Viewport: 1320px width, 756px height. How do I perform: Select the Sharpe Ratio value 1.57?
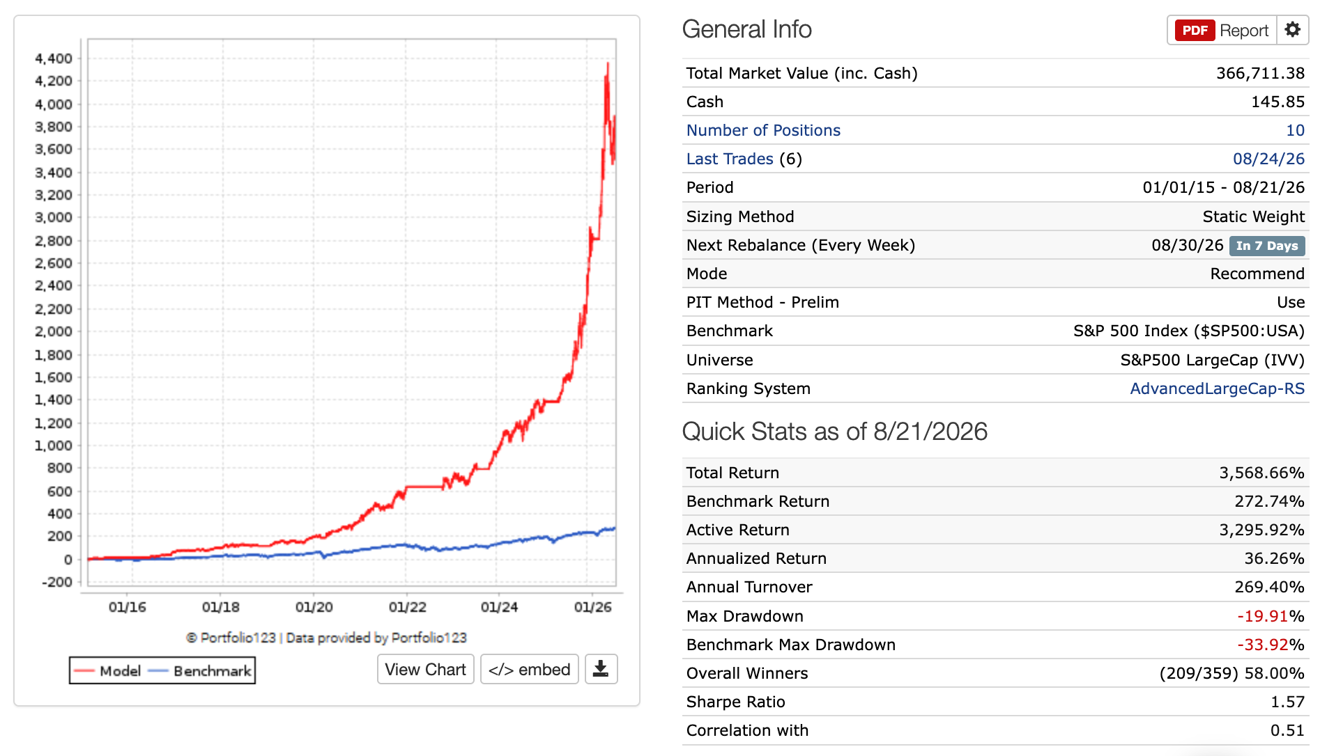pyautogui.click(x=1287, y=702)
